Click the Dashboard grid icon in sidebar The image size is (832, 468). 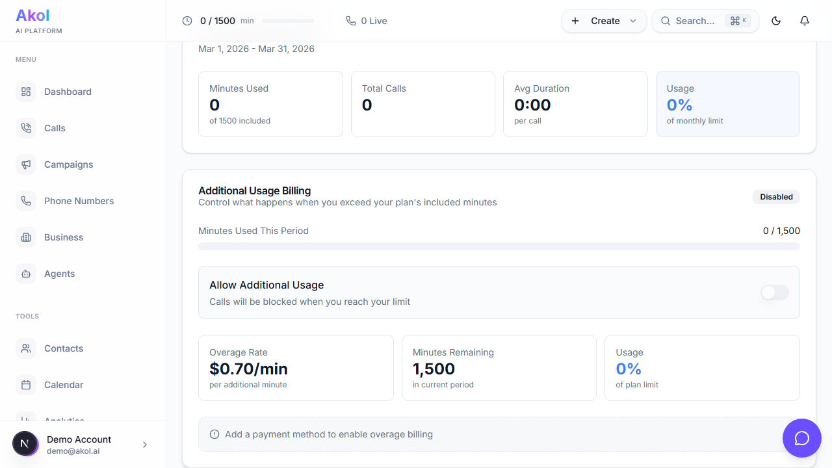26,92
